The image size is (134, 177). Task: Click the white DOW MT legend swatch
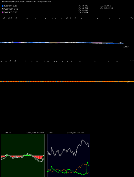tap(3, 9)
